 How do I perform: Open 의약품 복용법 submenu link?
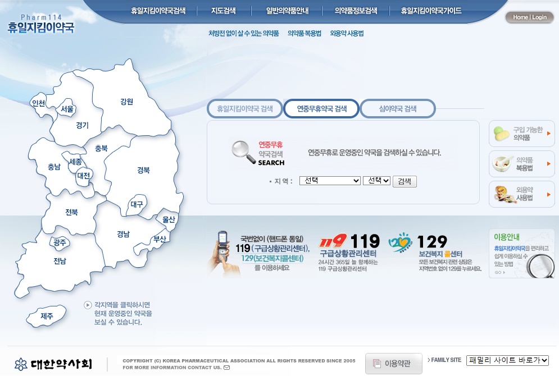pyautogui.click(x=305, y=34)
